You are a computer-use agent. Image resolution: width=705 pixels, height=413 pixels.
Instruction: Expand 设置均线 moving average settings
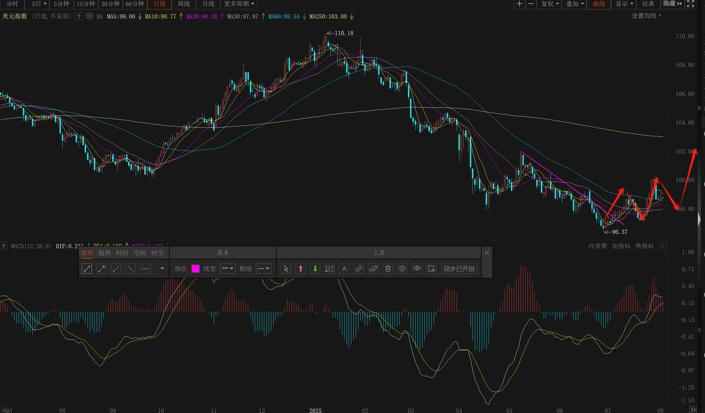tap(647, 16)
